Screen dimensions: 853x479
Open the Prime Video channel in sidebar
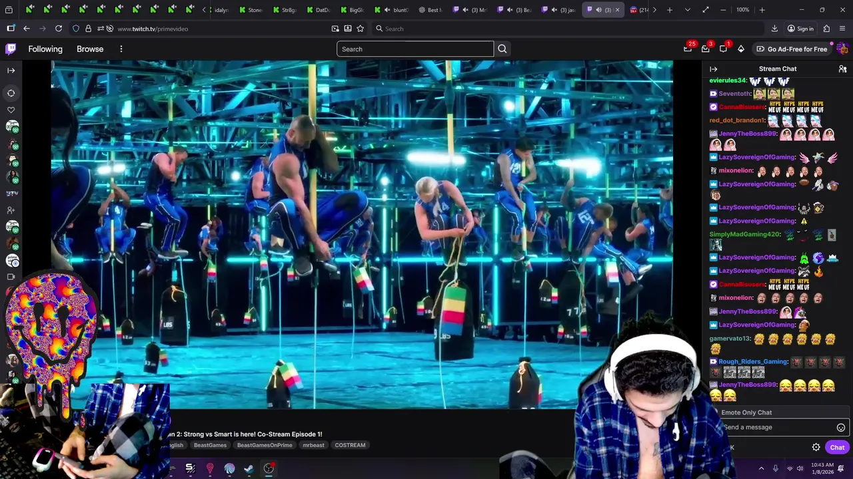(12, 260)
